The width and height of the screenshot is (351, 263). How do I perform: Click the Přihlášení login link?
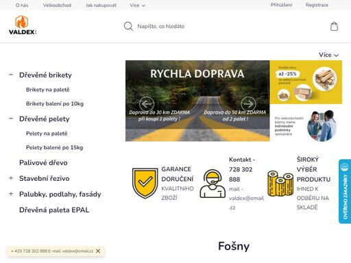coord(281,5)
